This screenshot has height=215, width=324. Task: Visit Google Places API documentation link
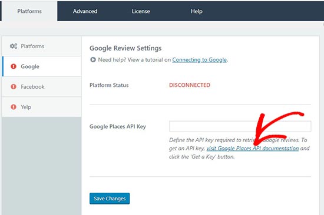tap(253, 149)
